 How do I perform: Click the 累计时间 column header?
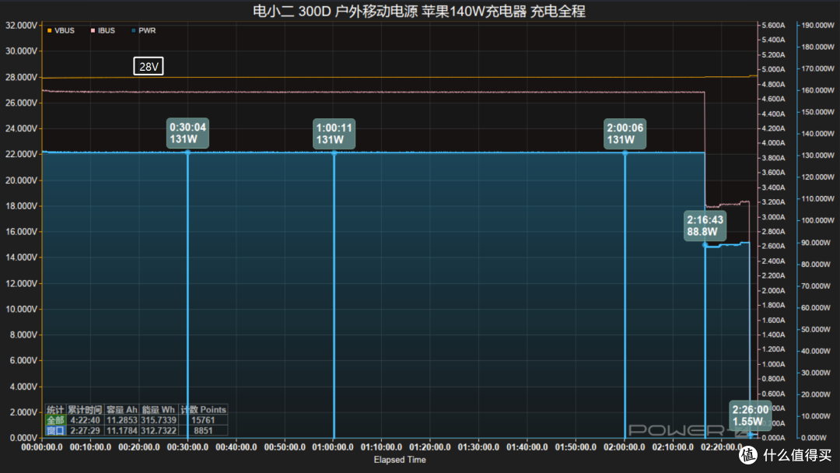pyautogui.click(x=85, y=409)
